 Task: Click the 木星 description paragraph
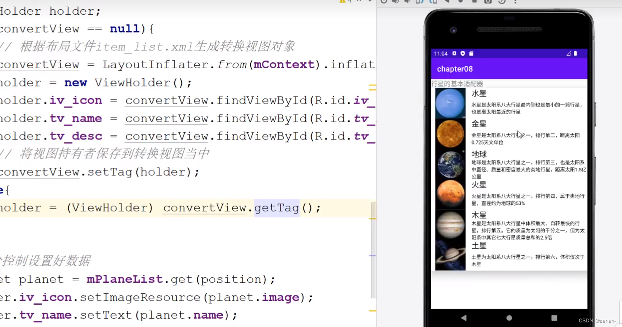[x=528, y=230]
